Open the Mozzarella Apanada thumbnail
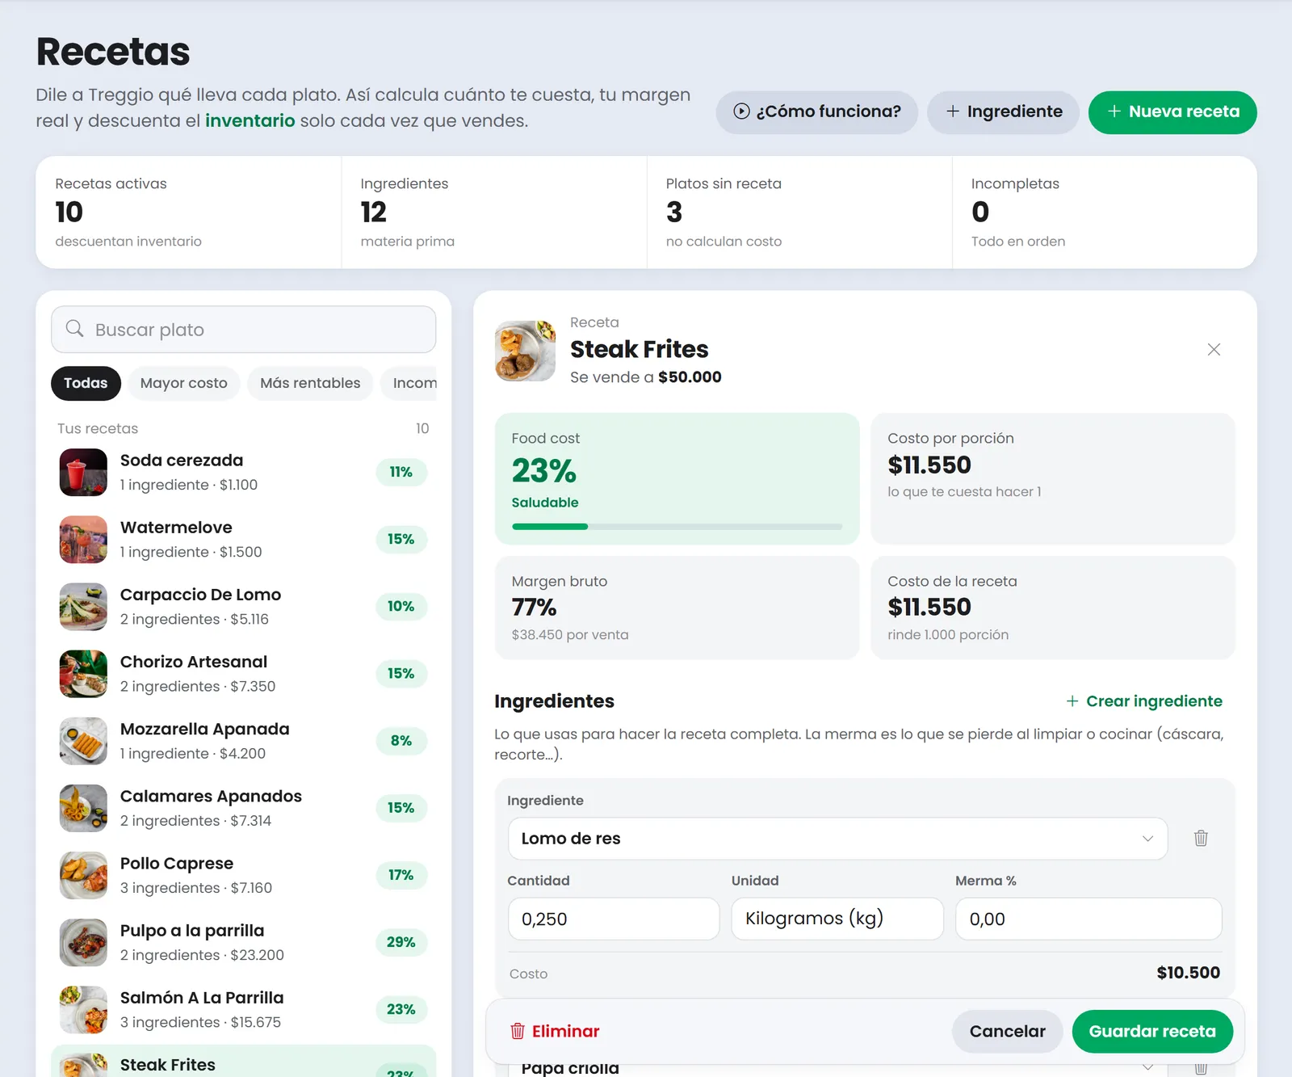 click(83, 740)
